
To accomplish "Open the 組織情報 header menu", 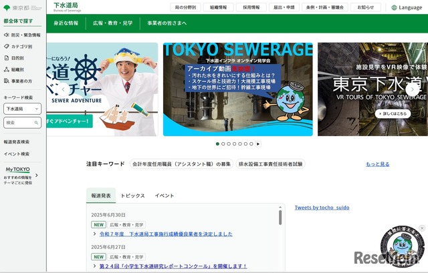I will tap(219, 7).
